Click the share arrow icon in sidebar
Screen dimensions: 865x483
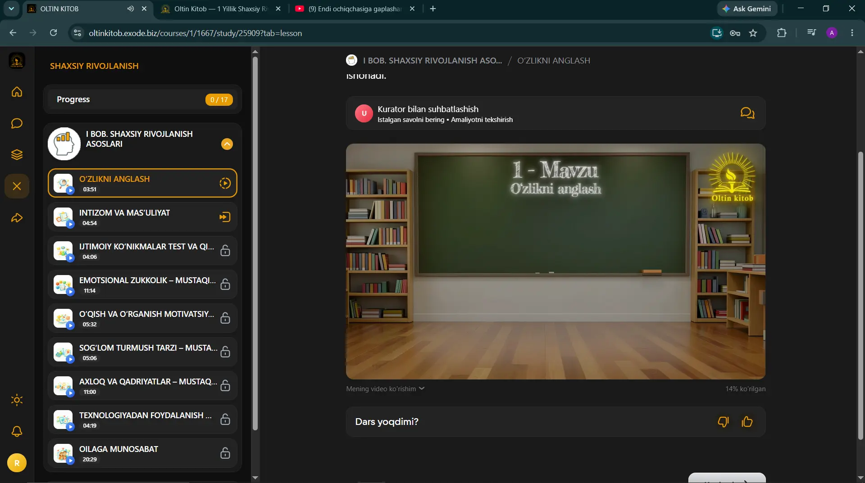pyautogui.click(x=17, y=218)
